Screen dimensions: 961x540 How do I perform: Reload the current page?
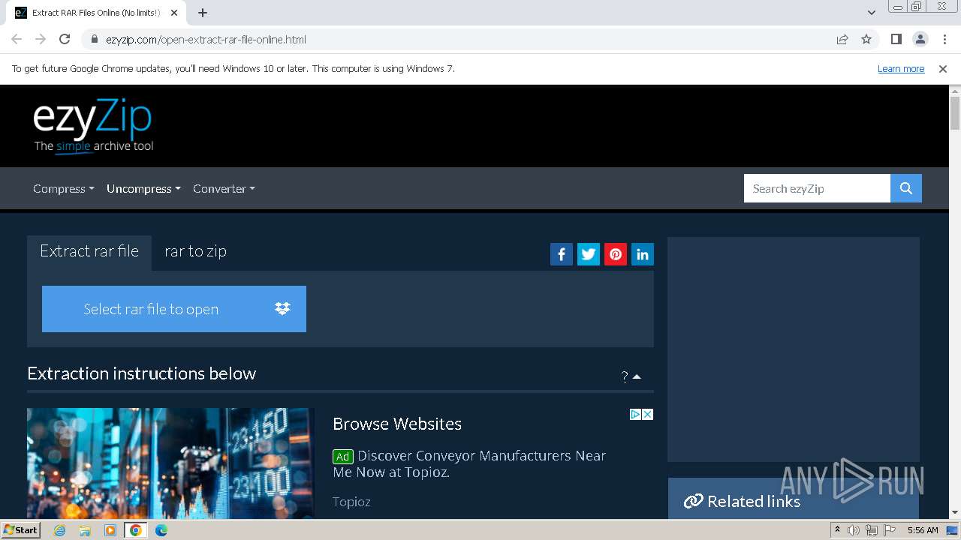pyautogui.click(x=65, y=39)
